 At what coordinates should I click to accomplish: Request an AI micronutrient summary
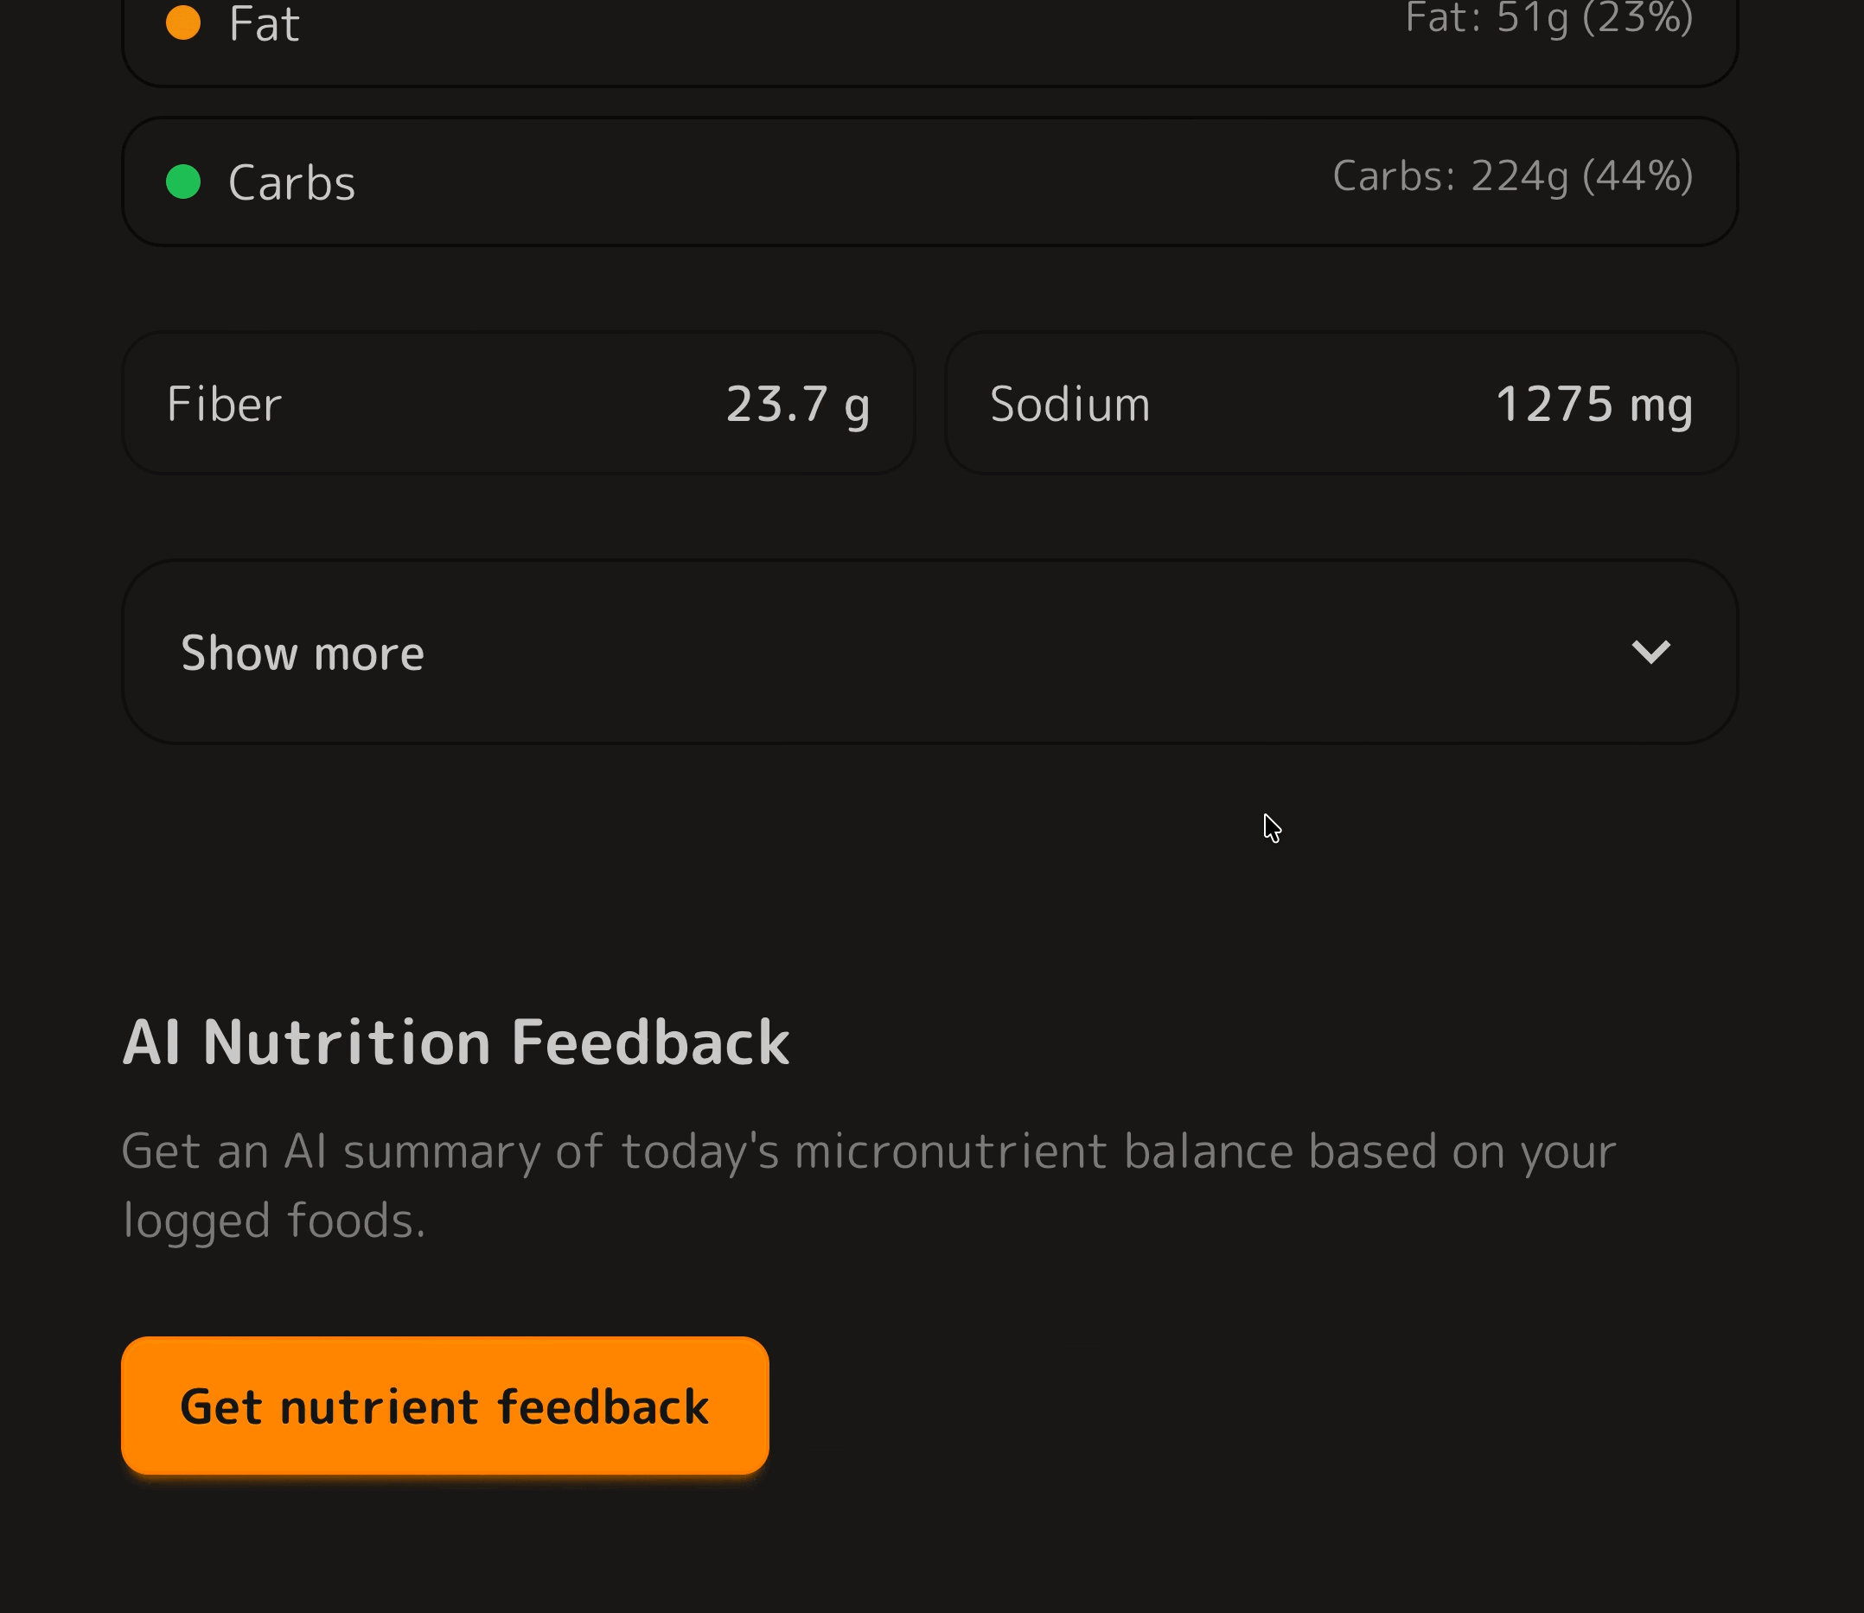pos(444,1405)
